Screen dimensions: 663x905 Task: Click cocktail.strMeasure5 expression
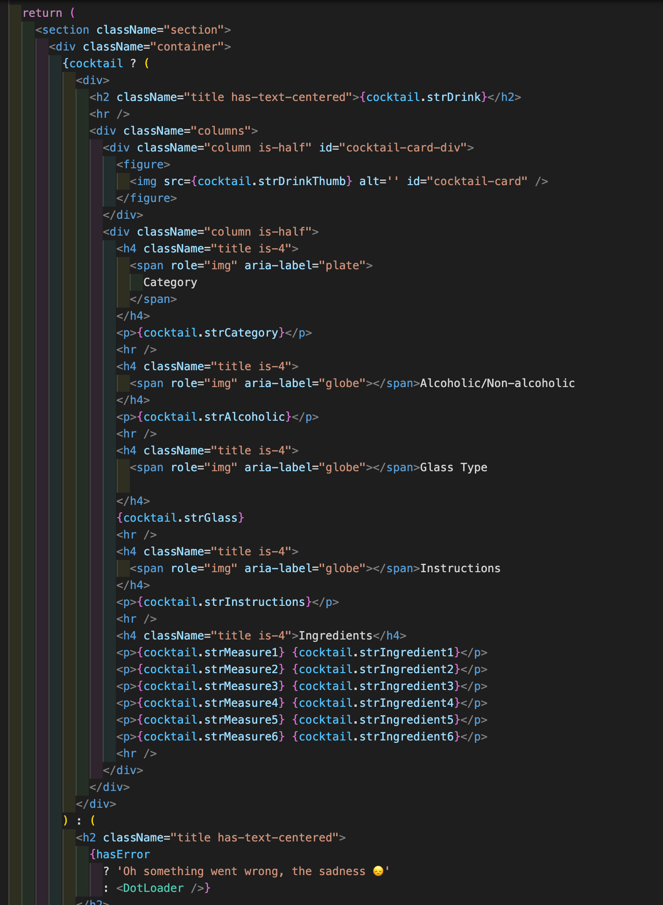point(211,720)
